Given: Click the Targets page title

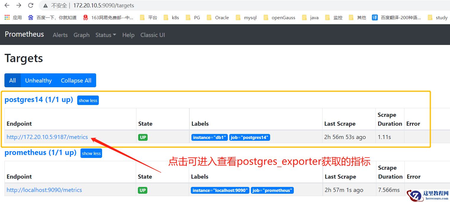Looking at the screenshot, I should [24, 58].
